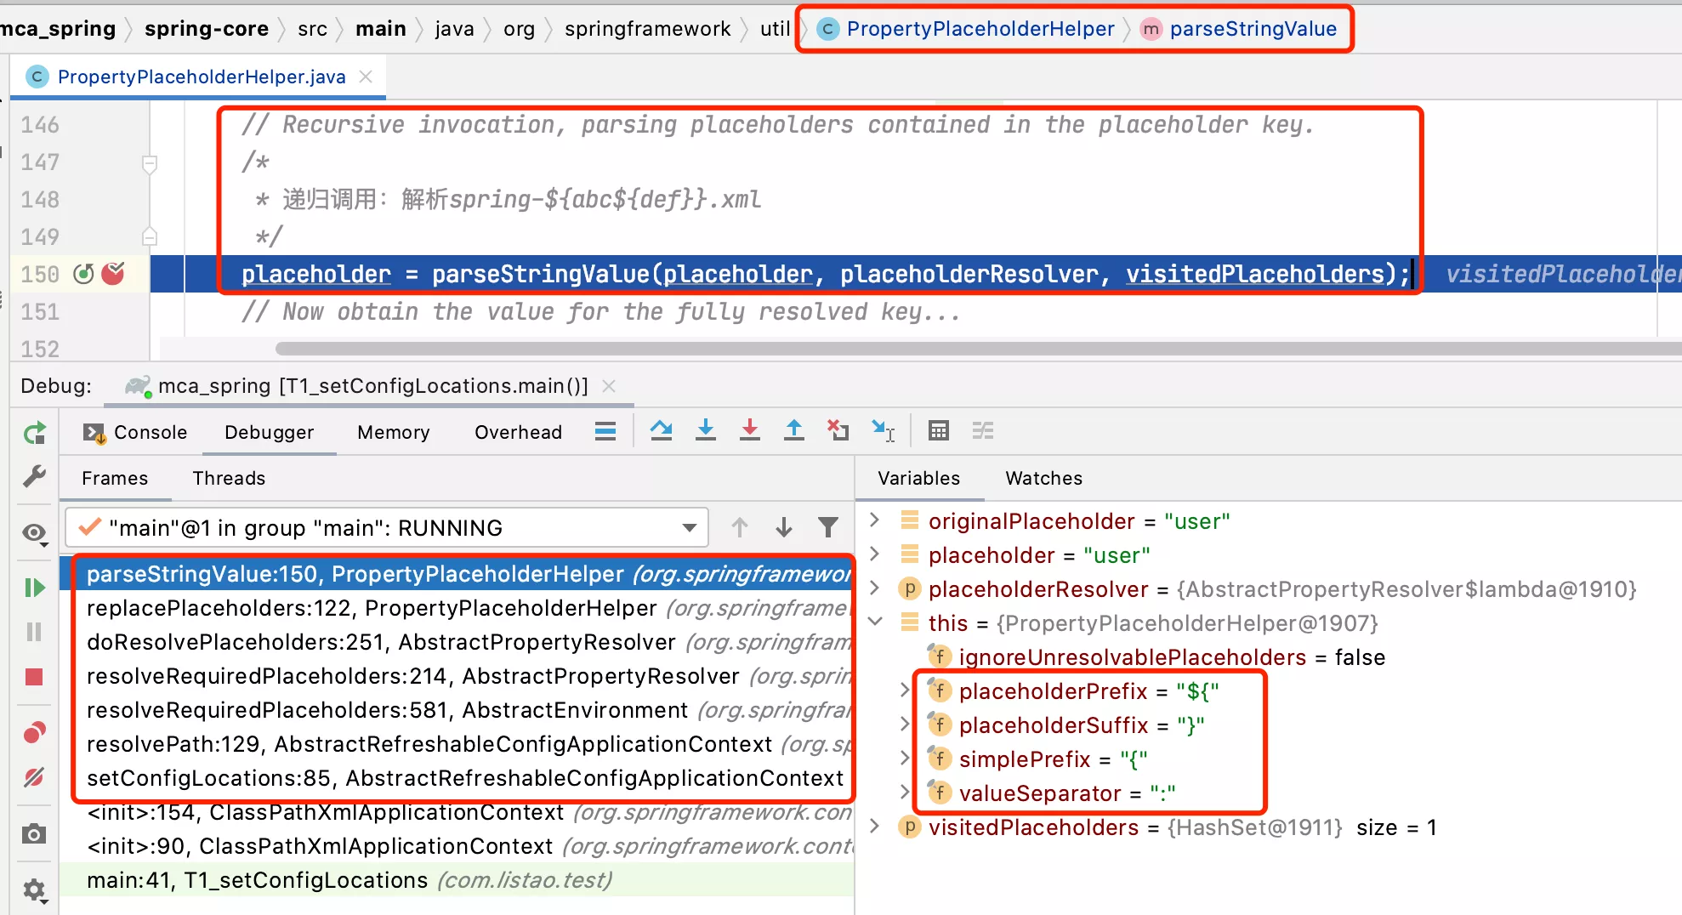Select frame resolveRequiredPlaceholders:581 AbstractEnvironment
The width and height of the screenshot is (1682, 915).
click(x=457, y=710)
